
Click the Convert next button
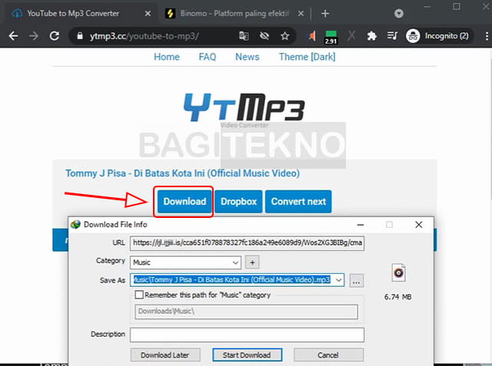click(298, 201)
